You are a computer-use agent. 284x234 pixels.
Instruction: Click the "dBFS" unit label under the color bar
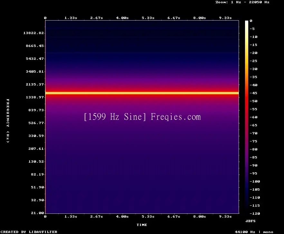(251, 221)
